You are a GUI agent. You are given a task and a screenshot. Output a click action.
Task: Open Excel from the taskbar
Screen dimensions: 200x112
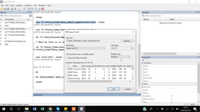pos(42,109)
